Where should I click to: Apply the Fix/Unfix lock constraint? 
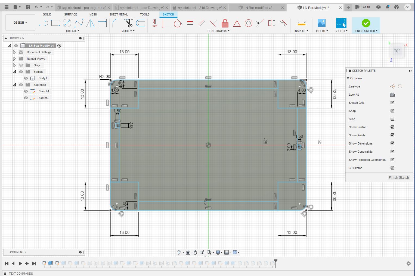click(225, 23)
